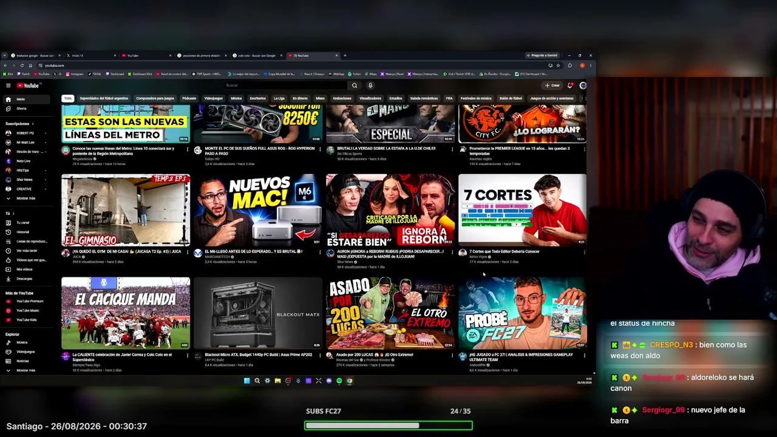Open the account avatar menu in YouTube
777x437 pixels.
(583, 86)
